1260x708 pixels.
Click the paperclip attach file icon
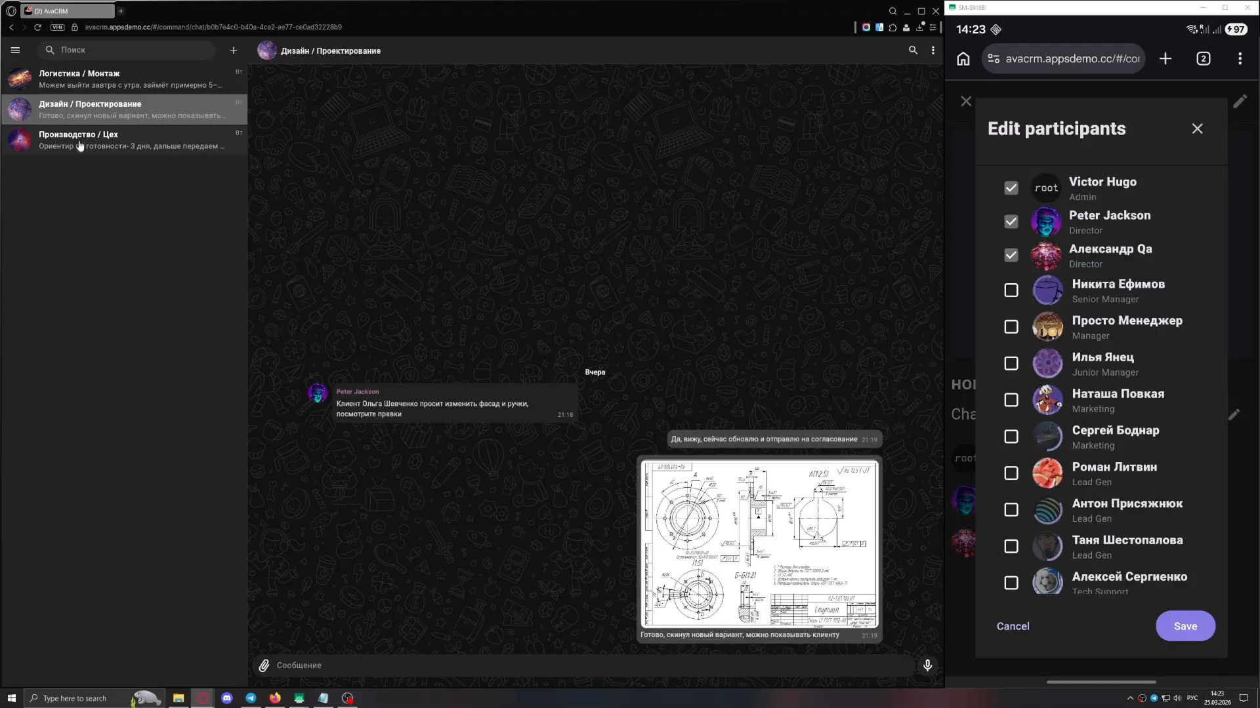click(x=264, y=665)
